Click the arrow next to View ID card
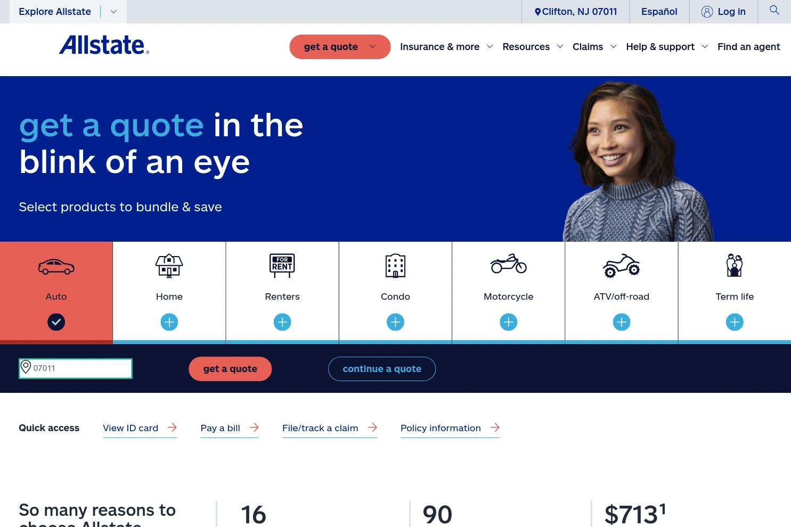The width and height of the screenshot is (791, 527). coord(172,427)
